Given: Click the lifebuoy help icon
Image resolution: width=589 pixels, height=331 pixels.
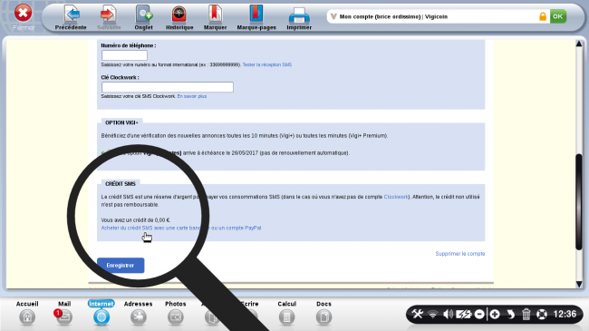Looking at the screenshot, I should (x=542, y=314).
